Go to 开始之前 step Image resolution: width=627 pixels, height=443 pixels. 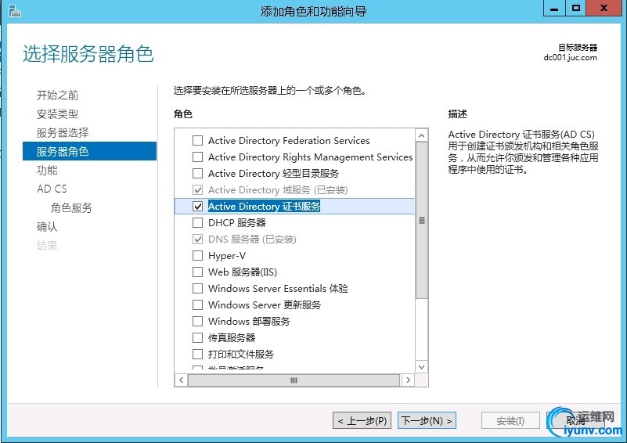point(58,95)
